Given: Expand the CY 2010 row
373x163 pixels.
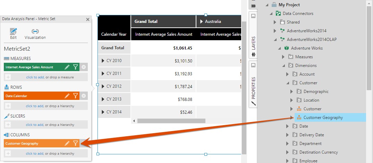Looking at the screenshot, I should pos(103,61).
